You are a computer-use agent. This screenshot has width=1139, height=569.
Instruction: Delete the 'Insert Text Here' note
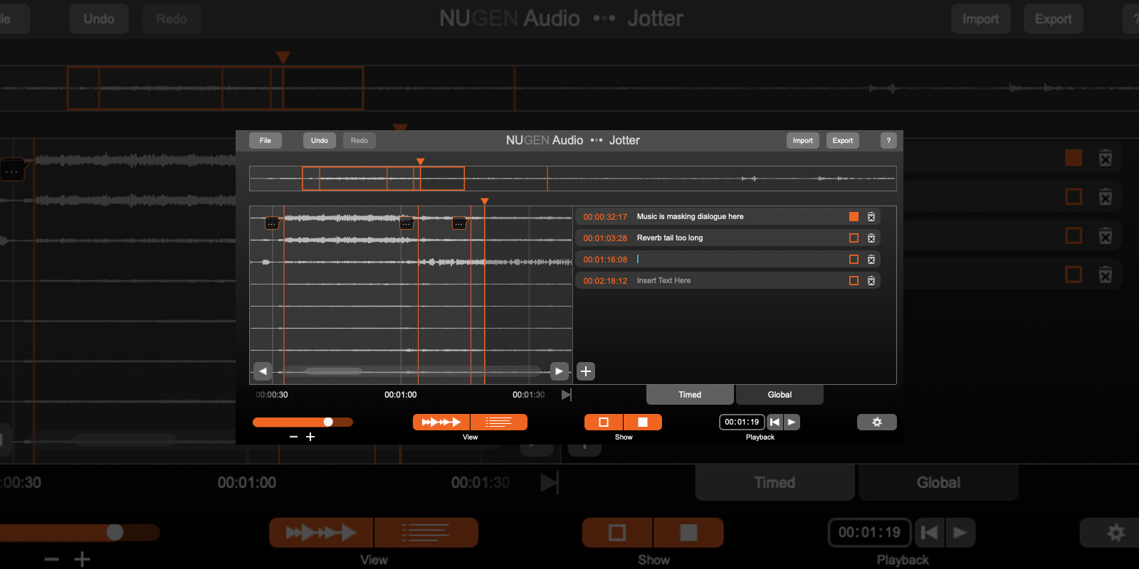coord(871,281)
